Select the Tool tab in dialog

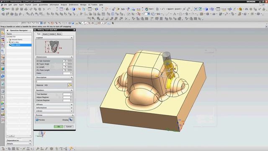tap(39, 34)
